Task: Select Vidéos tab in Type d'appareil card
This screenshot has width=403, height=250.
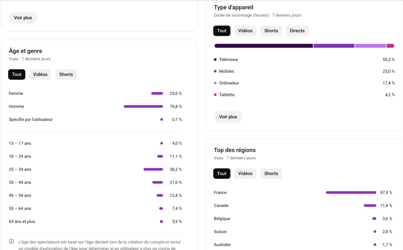Action: [245, 31]
